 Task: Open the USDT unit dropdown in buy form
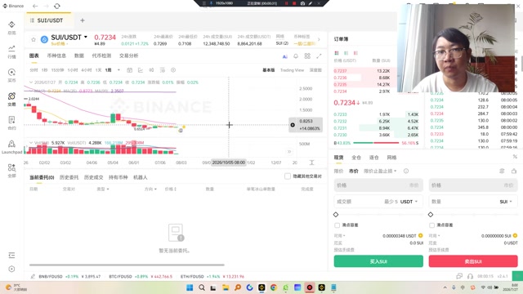(x=409, y=202)
